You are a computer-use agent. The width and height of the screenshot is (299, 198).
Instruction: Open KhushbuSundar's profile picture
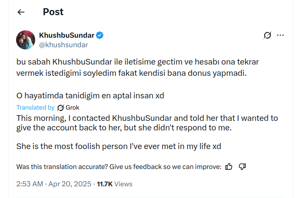point(26,40)
